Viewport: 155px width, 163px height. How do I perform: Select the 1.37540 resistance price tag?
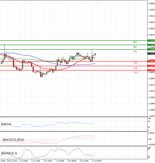[x=151, y=45]
